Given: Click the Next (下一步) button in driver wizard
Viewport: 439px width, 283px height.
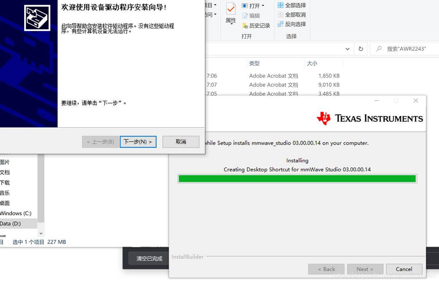Looking at the screenshot, I should point(138,142).
